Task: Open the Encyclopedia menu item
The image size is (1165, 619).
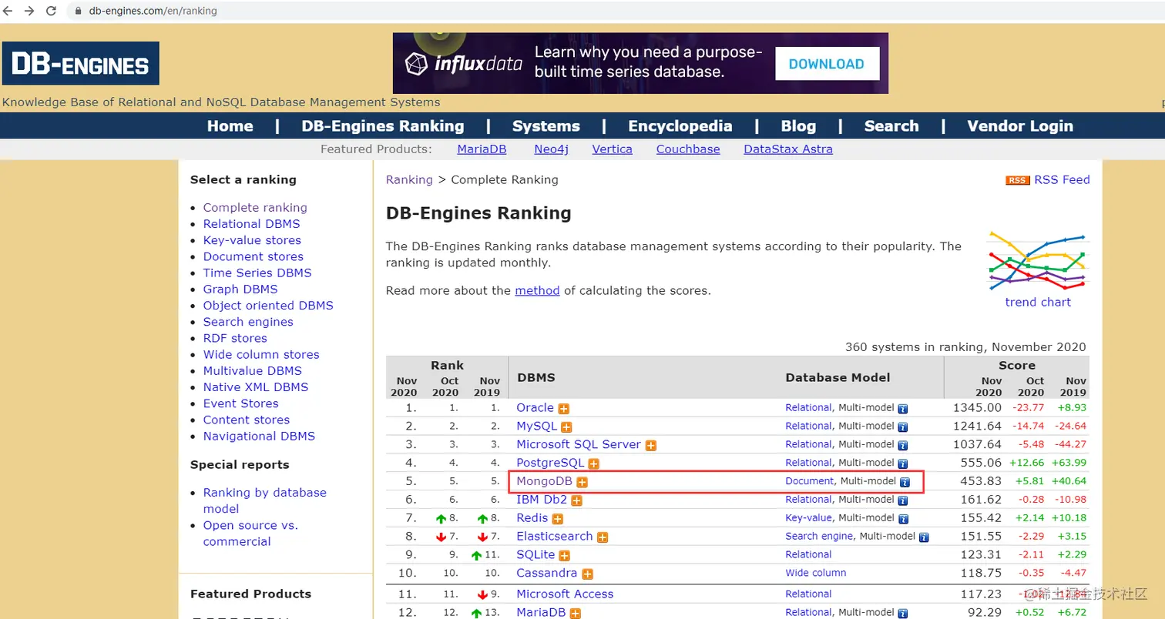Action: 680,126
